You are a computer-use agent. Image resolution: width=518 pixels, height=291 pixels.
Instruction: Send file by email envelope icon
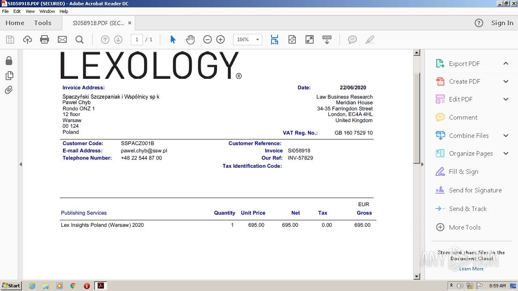[x=62, y=40]
